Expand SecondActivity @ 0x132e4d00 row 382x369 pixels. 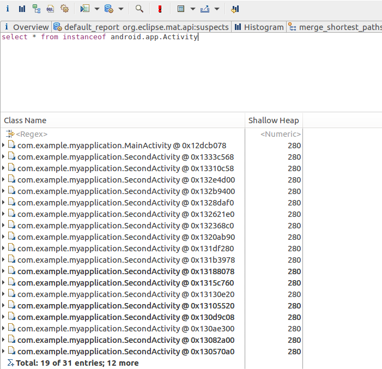pyautogui.click(x=3, y=180)
